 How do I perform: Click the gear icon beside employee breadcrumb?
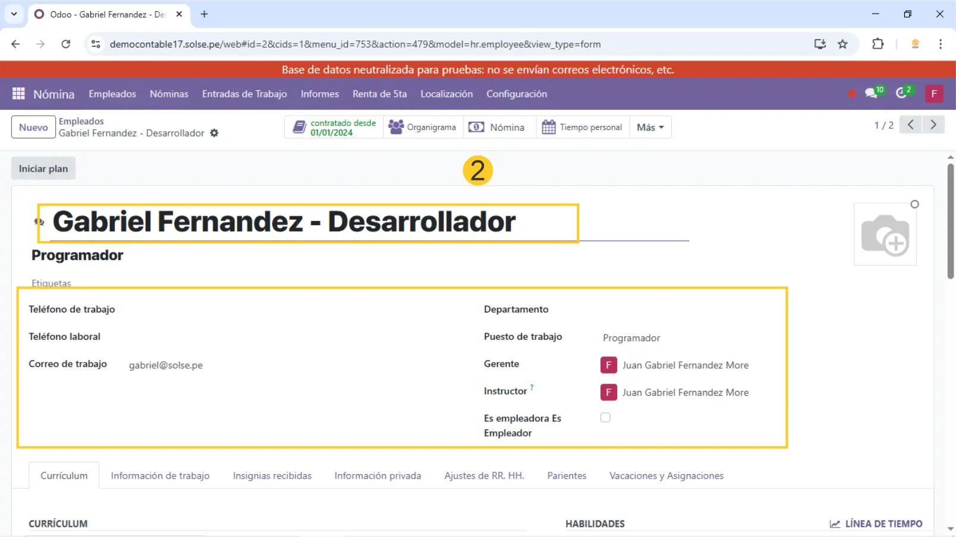(214, 133)
